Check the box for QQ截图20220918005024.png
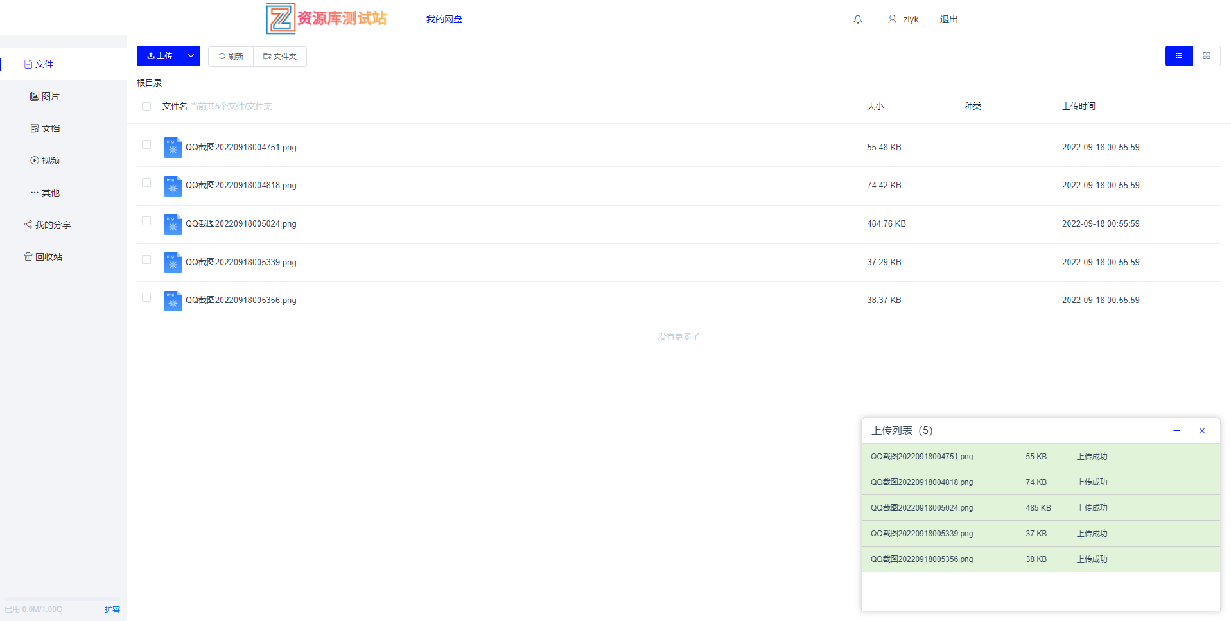The image size is (1231, 621). (146, 221)
